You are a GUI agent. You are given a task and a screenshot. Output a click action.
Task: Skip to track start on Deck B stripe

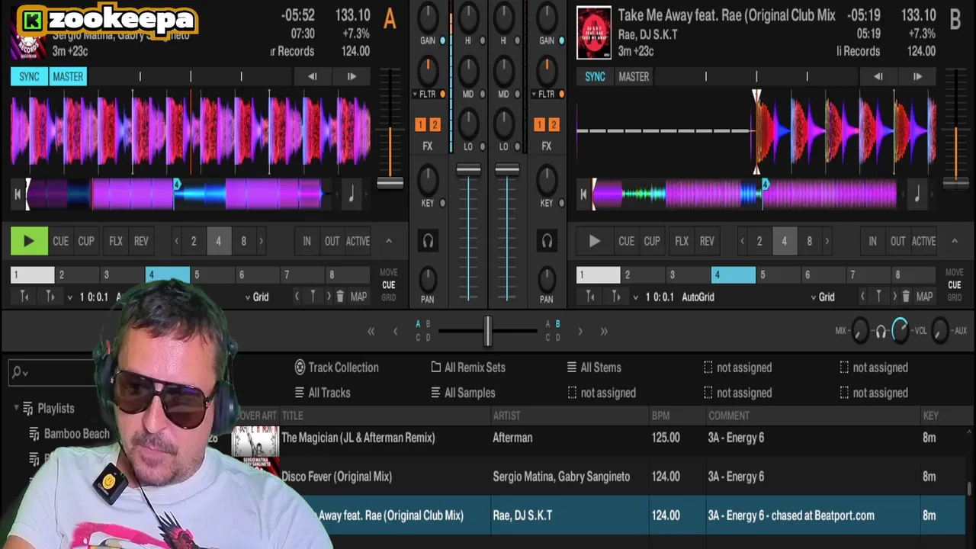(x=583, y=194)
